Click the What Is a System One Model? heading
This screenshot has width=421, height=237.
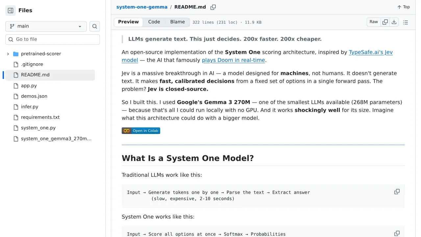(188, 158)
